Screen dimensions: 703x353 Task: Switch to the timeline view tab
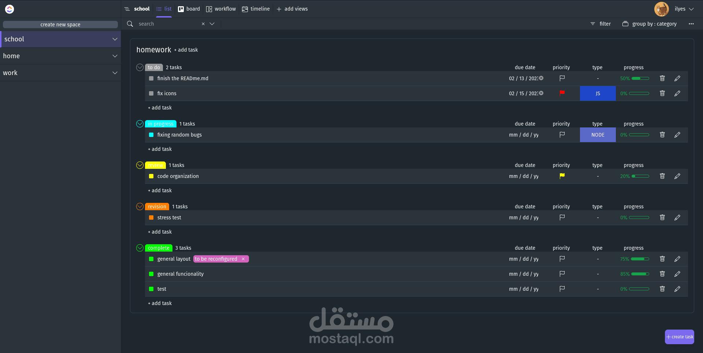[x=256, y=9]
